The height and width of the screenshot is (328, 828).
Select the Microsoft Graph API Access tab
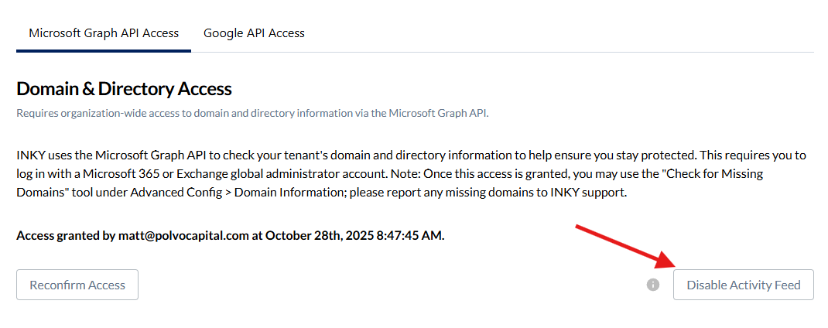[104, 33]
